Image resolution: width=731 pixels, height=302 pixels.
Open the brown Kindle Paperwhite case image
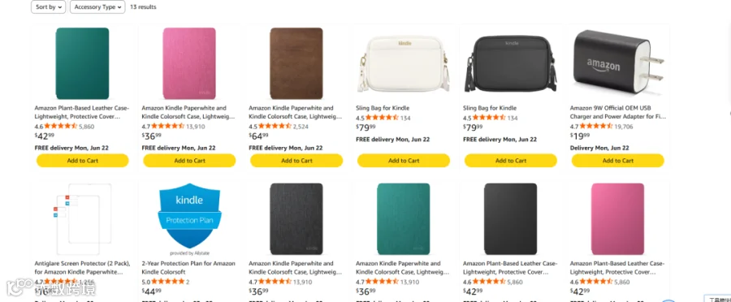[296, 63]
